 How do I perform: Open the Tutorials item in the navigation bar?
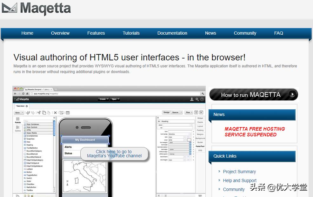coord(131,33)
